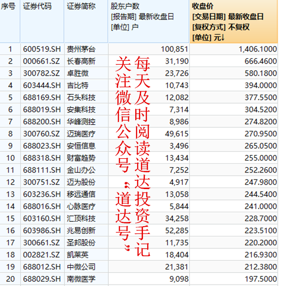This screenshot has width=283, height=286.
Task: Select stock code 000661.SZ
Action: click(x=41, y=61)
